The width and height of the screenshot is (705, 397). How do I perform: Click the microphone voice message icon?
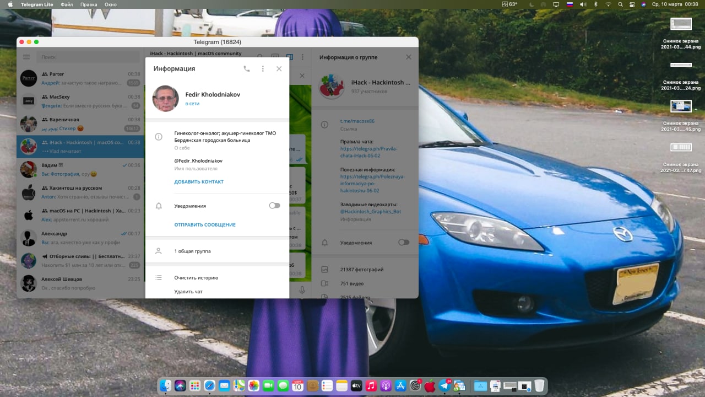coord(302,290)
